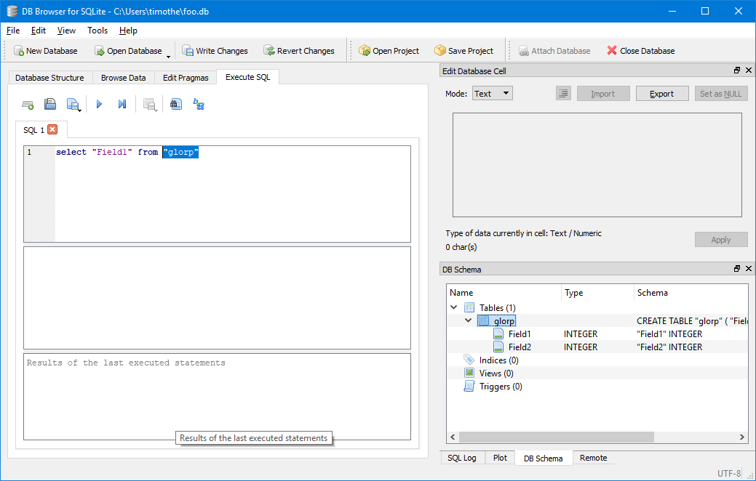This screenshot has width=756, height=481.
Task: Click the word wrap icon in Edit Database Cell
Action: click(x=563, y=93)
